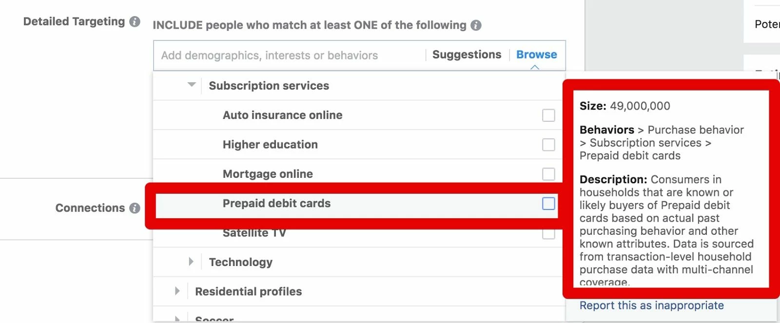
Task: Tick the Mortgage online checkbox
Action: pos(548,174)
